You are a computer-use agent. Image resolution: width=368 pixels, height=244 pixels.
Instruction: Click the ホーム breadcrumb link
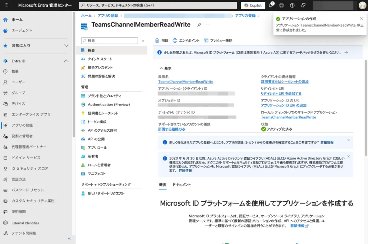click(x=86, y=16)
